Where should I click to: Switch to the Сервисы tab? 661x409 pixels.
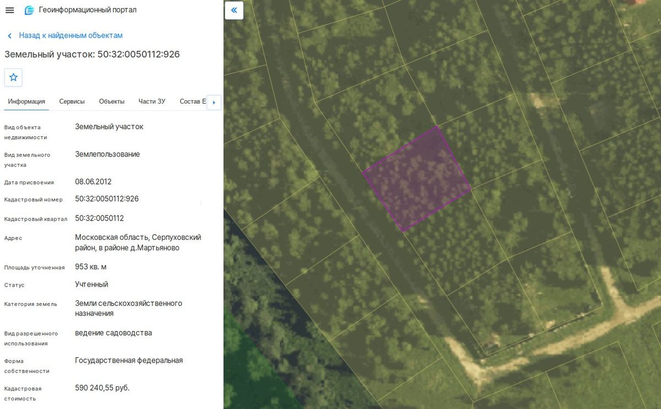pyautogui.click(x=72, y=101)
